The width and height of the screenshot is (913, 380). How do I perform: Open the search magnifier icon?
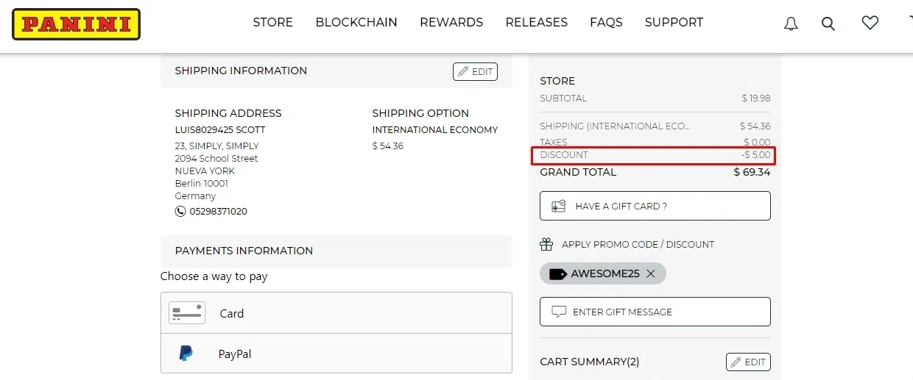(828, 24)
